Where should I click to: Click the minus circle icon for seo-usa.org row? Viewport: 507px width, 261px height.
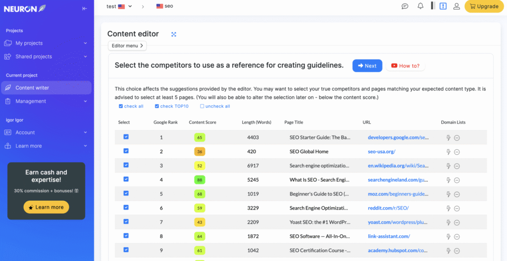[457, 152]
